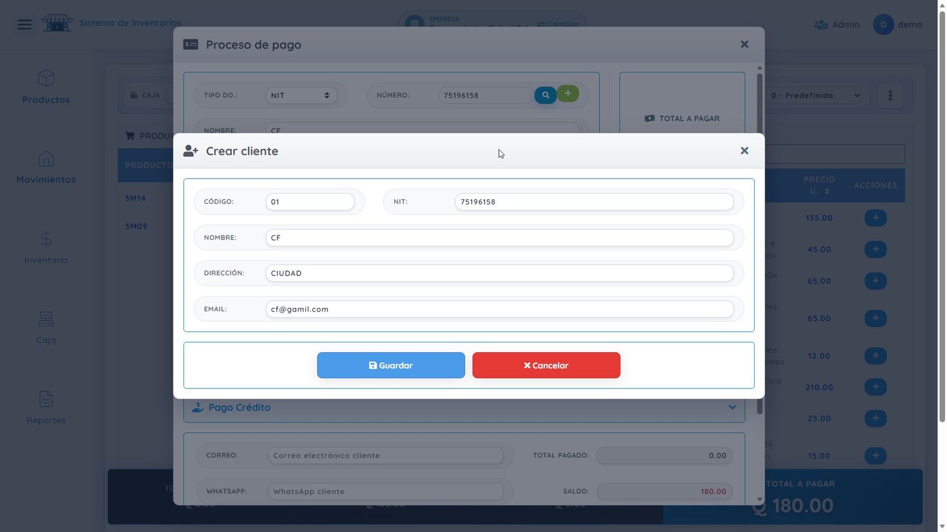This screenshot has height=532, width=947.
Task: Click the Admin users icon
Action: coord(821,25)
